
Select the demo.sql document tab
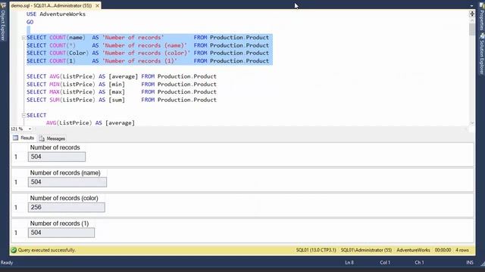[x=52, y=5]
